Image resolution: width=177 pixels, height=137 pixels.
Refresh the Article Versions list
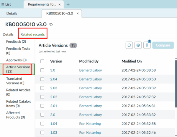pos(129,45)
